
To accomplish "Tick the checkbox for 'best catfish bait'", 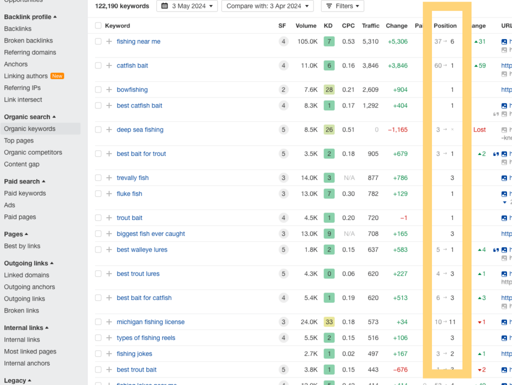I will point(98,105).
